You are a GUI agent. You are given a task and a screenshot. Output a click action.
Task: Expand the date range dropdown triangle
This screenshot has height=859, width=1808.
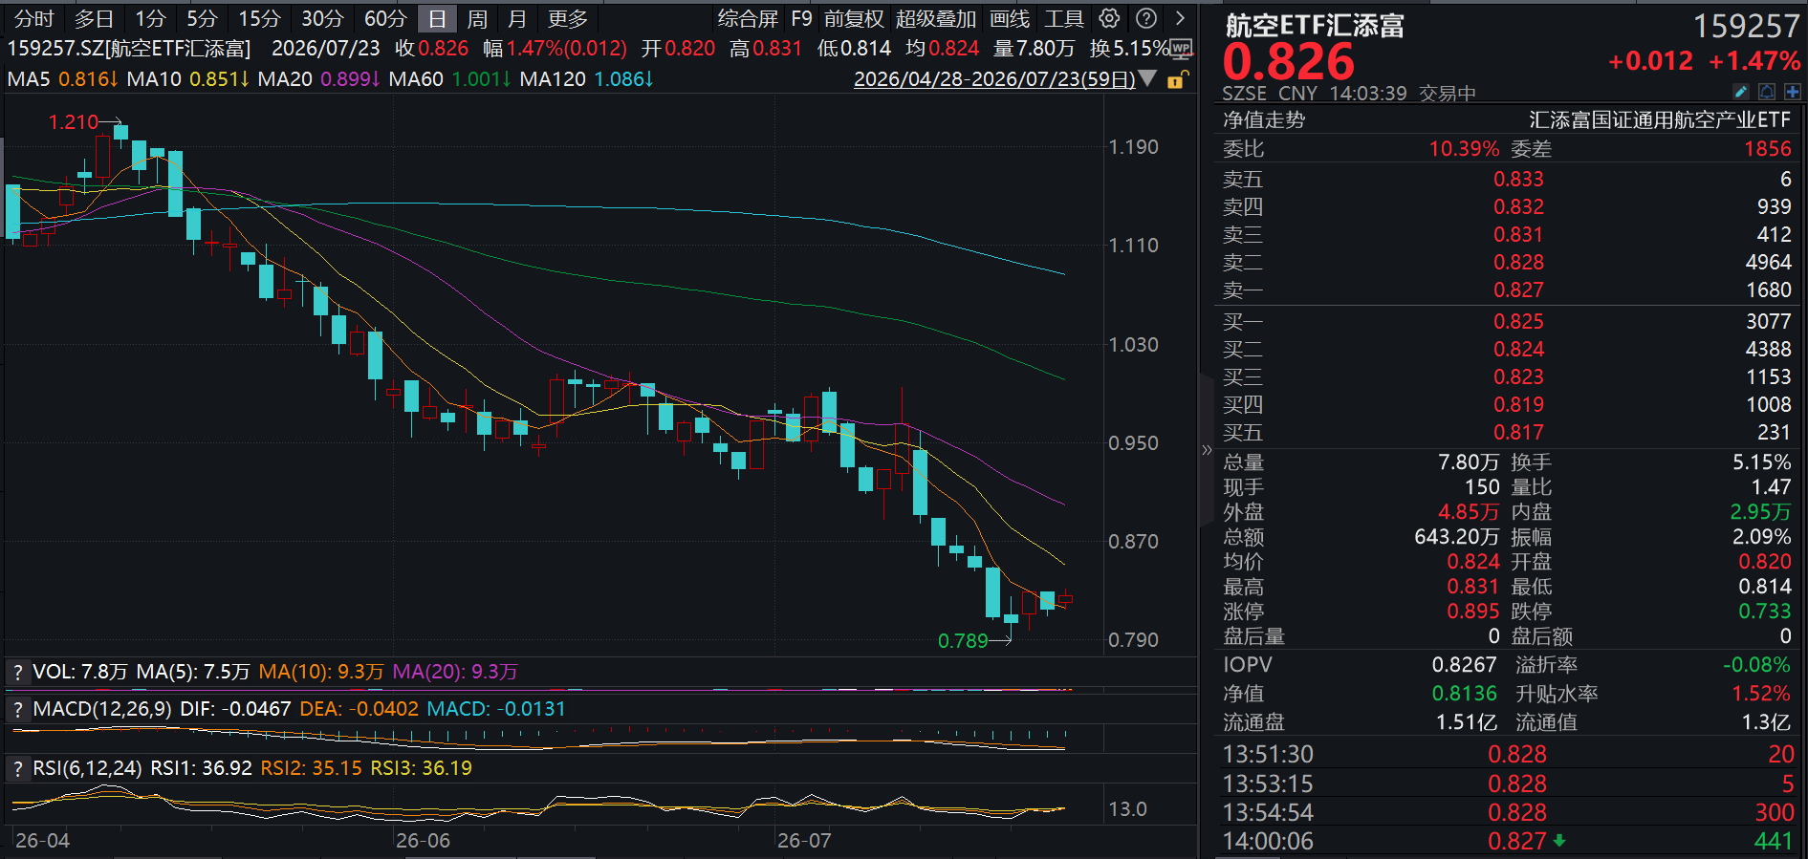[x=1148, y=78]
